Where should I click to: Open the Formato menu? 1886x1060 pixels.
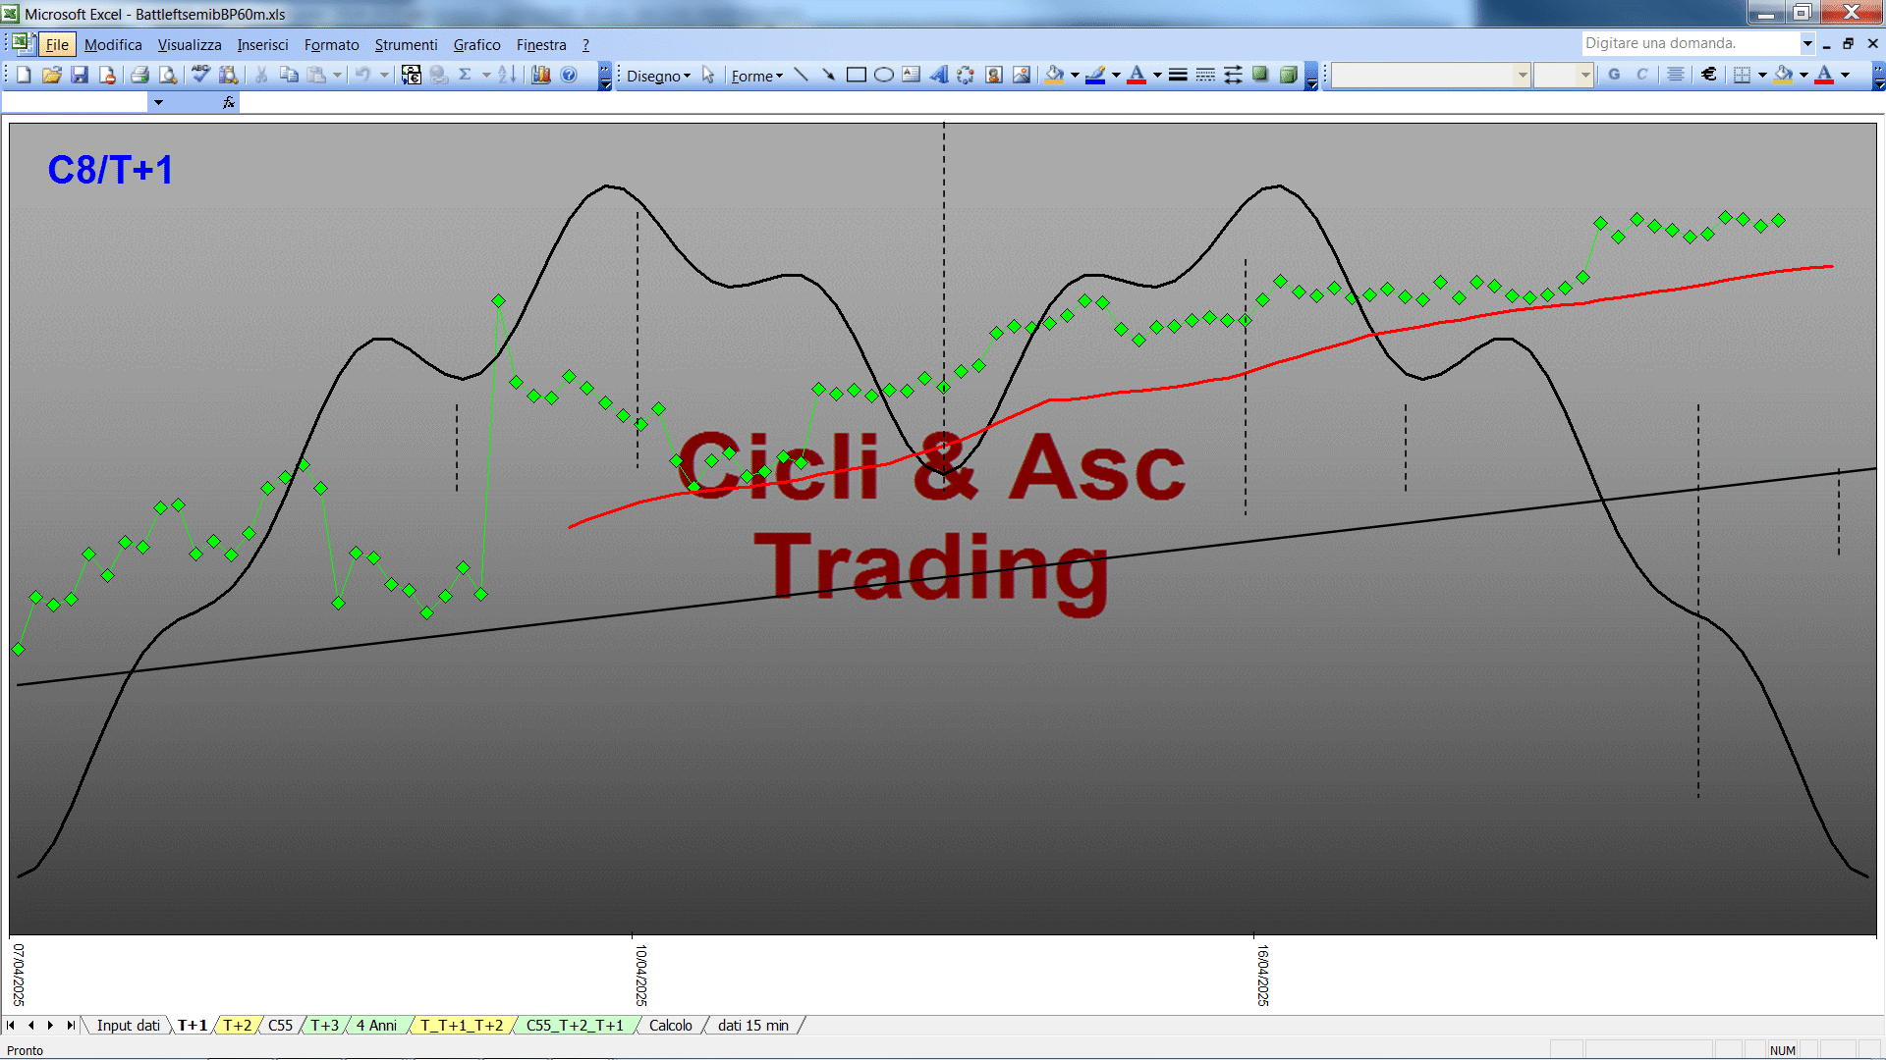(x=332, y=45)
